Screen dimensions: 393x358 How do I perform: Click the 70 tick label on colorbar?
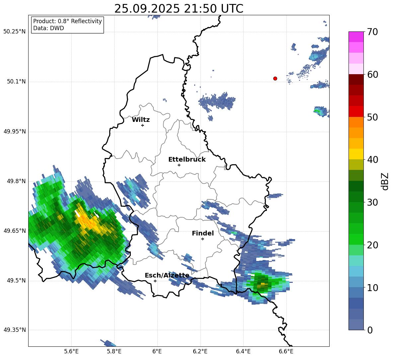pos(372,32)
